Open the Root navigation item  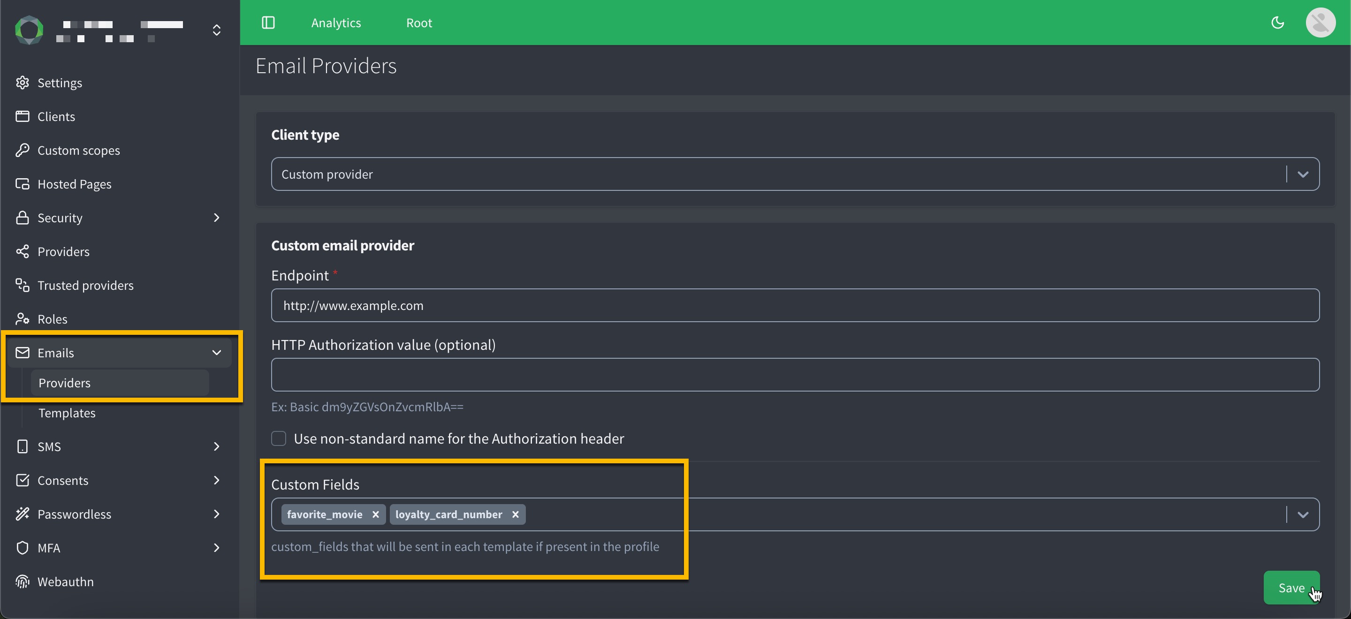point(418,23)
